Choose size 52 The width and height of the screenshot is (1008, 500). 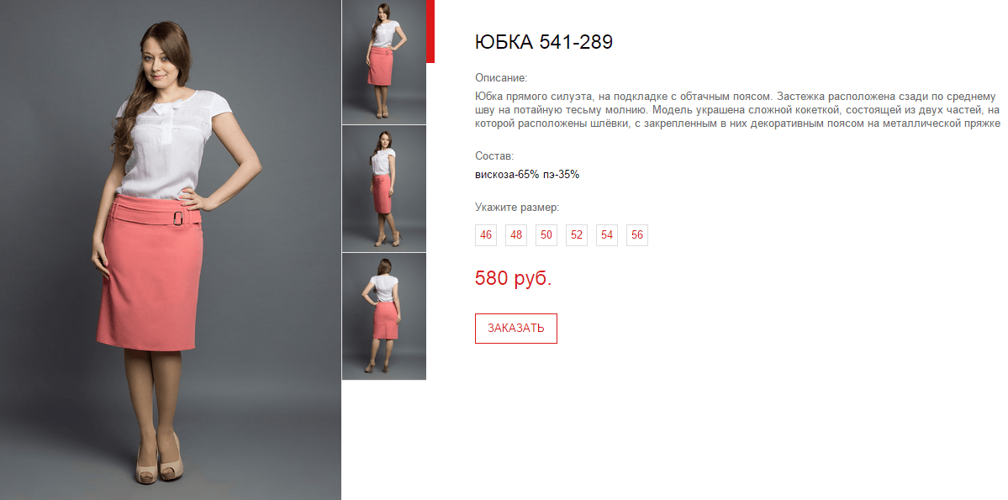(x=577, y=235)
